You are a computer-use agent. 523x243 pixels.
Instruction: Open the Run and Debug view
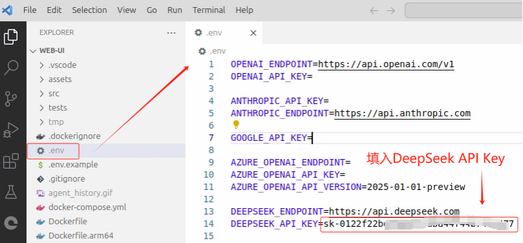(11, 130)
